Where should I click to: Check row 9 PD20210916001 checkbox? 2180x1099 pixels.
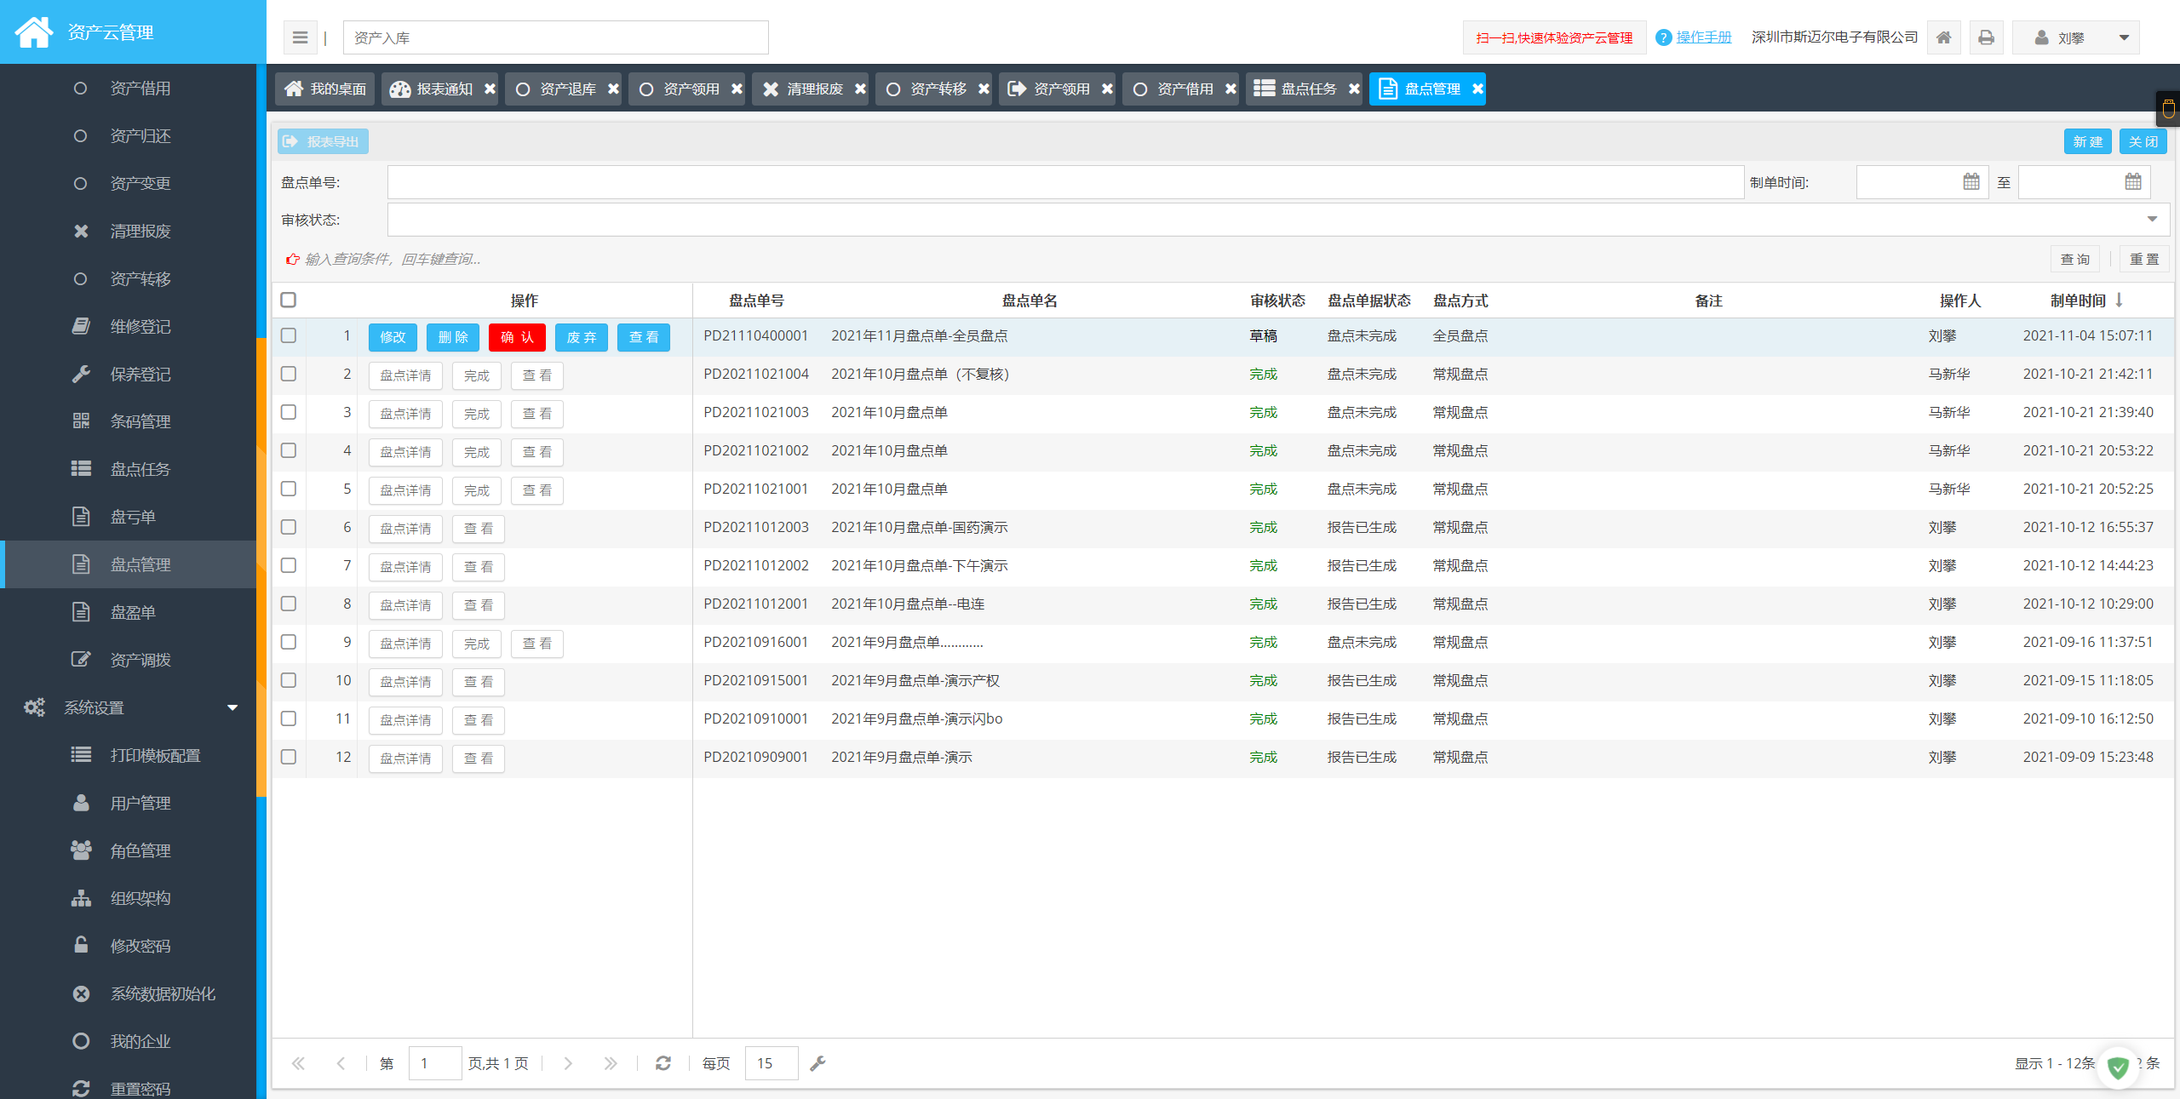click(289, 642)
